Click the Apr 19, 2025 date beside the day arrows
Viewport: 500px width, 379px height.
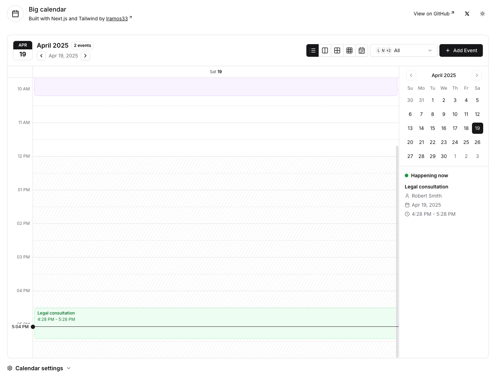pos(63,56)
